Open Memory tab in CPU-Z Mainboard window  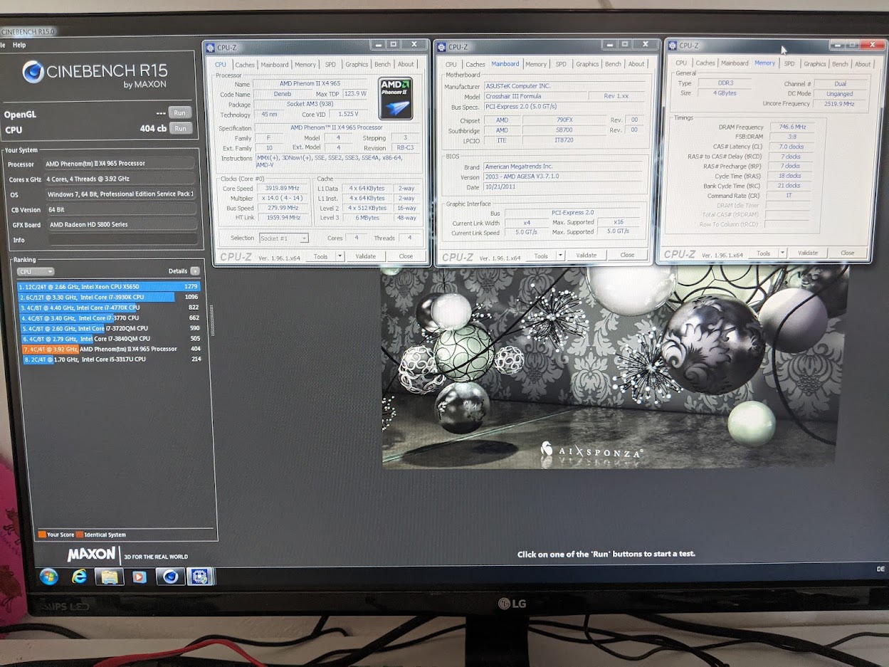tap(536, 64)
